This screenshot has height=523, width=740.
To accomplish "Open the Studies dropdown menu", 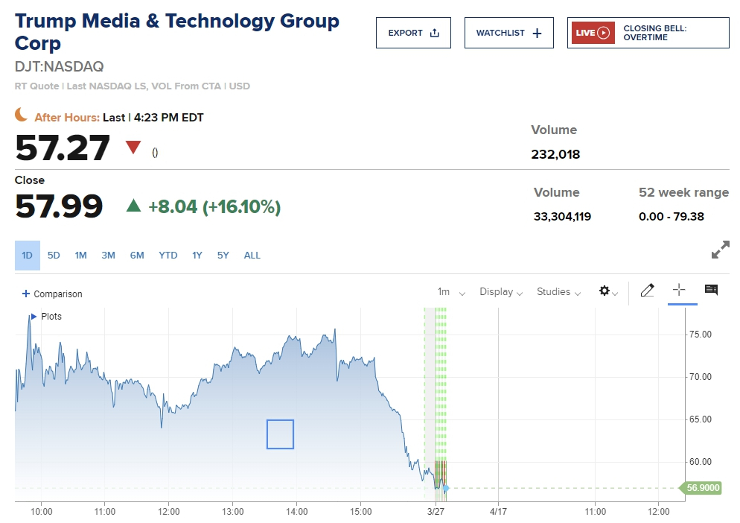I will [558, 292].
